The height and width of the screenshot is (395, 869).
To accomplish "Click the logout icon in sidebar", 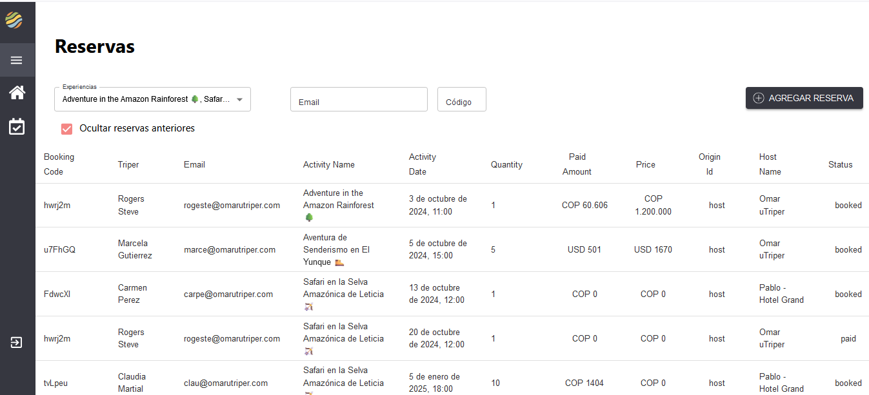I will [x=17, y=342].
